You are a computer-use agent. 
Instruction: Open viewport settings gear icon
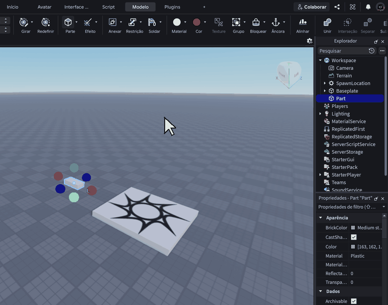pos(309,41)
